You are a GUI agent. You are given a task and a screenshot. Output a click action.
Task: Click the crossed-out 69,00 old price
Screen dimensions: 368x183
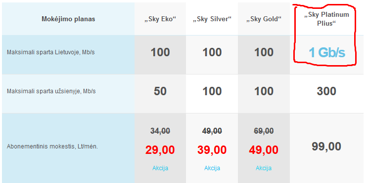click(x=264, y=131)
